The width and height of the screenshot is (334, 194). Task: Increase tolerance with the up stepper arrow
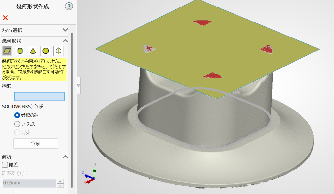[60, 181]
